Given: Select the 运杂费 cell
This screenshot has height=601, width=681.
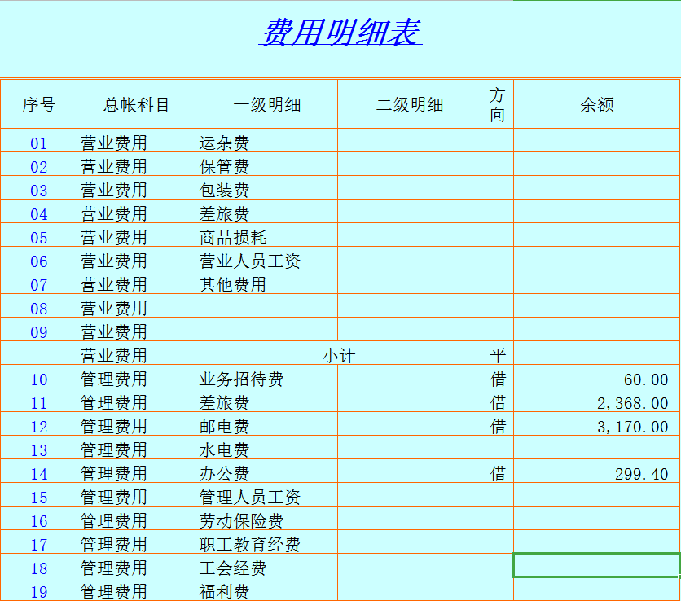Looking at the screenshot, I should click(x=266, y=141).
